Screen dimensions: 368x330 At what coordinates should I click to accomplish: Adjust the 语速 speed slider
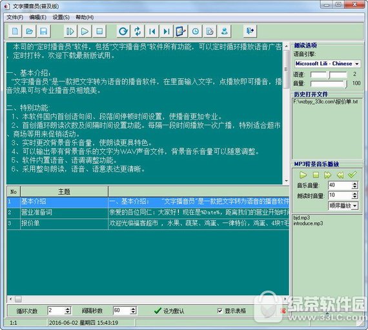[329, 75]
